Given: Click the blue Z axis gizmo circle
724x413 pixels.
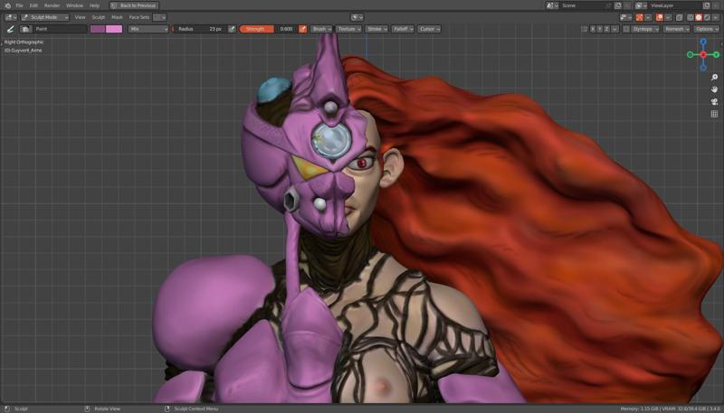Looking at the screenshot, I should click(x=703, y=42).
